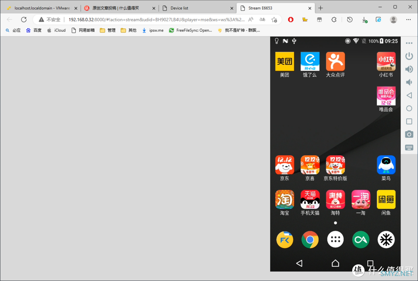
Task: Open a new browser tab
Action: (321, 8)
